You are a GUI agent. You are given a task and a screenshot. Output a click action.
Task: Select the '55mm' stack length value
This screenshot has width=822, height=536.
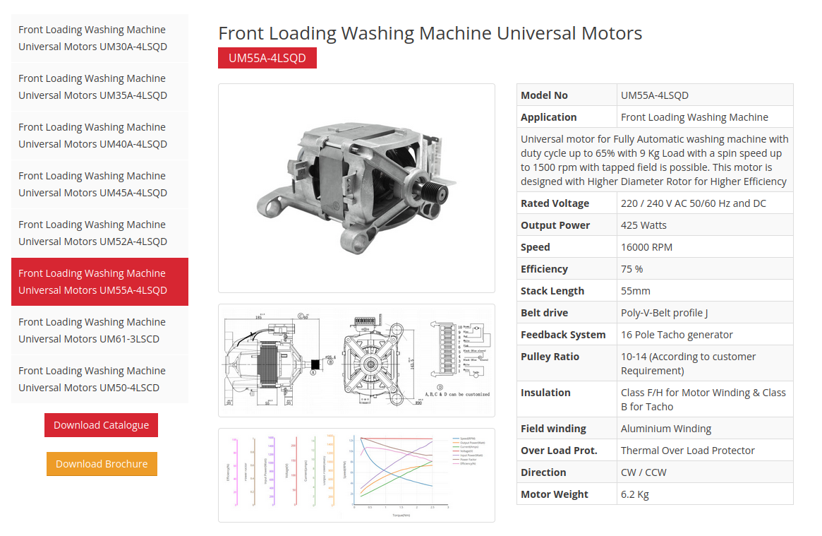pyautogui.click(x=635, y=291)
